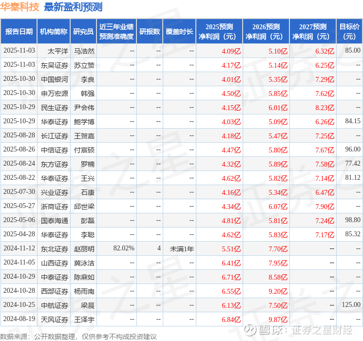Click coverage duration 未满1年
The image size is (363, 341).
[182, 249]
